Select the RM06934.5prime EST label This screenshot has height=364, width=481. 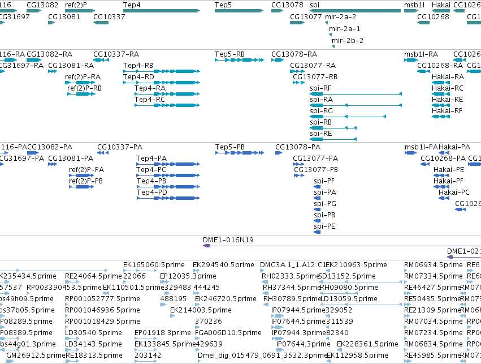pos(433,265)
